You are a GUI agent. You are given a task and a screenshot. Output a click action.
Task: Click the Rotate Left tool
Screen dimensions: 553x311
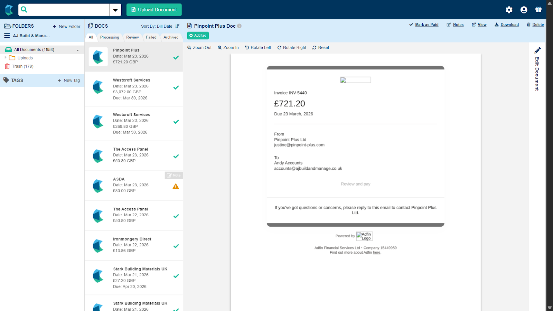tap(258, 48)
